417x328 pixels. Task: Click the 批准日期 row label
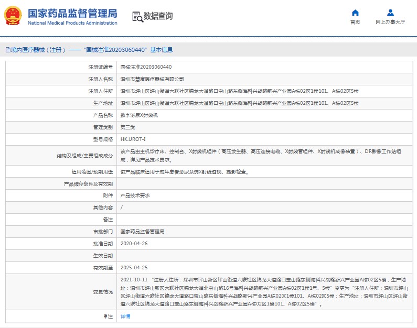(x=103, y=244)
